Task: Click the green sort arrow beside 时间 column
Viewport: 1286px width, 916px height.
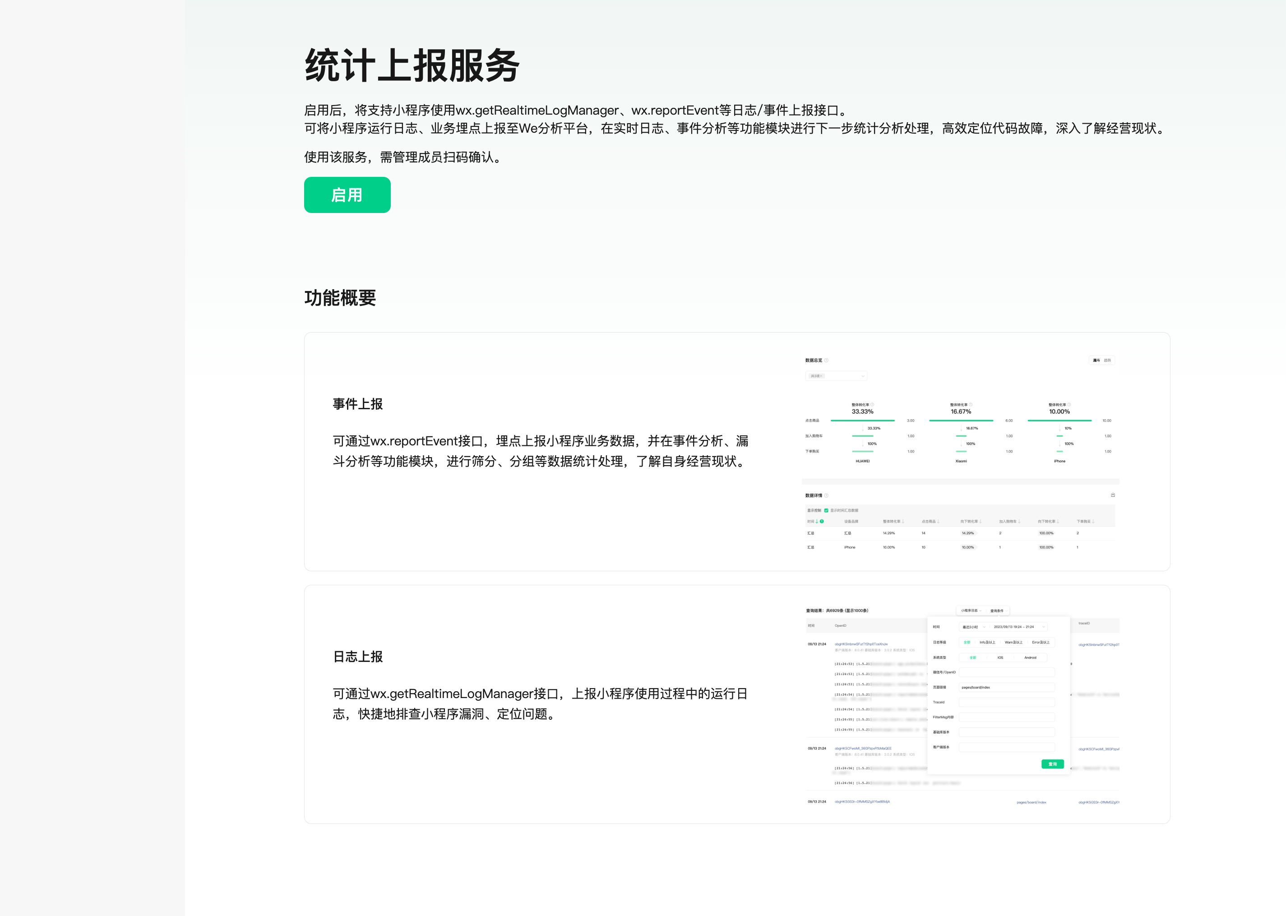Action: tap(817, 521)
